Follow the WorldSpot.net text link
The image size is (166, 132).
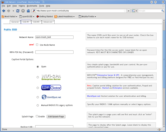pyautogui.click(x=94, y=96)
